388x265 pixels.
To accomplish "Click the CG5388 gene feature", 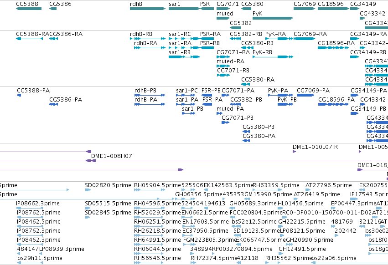I will (x=29, y=9).
